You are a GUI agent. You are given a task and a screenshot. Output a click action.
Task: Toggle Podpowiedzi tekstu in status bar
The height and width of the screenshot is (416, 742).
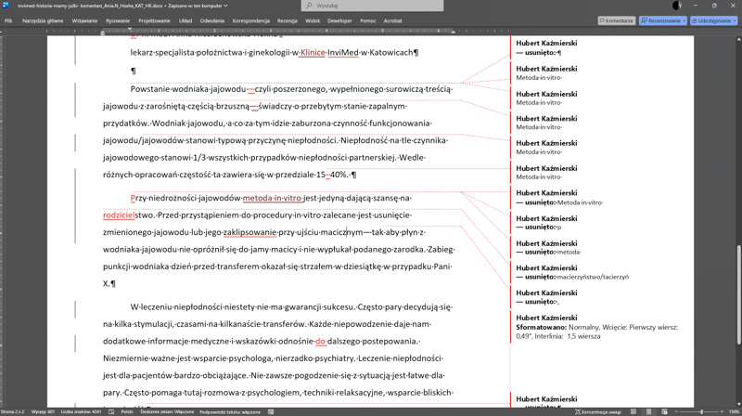(x=230, y=411)
